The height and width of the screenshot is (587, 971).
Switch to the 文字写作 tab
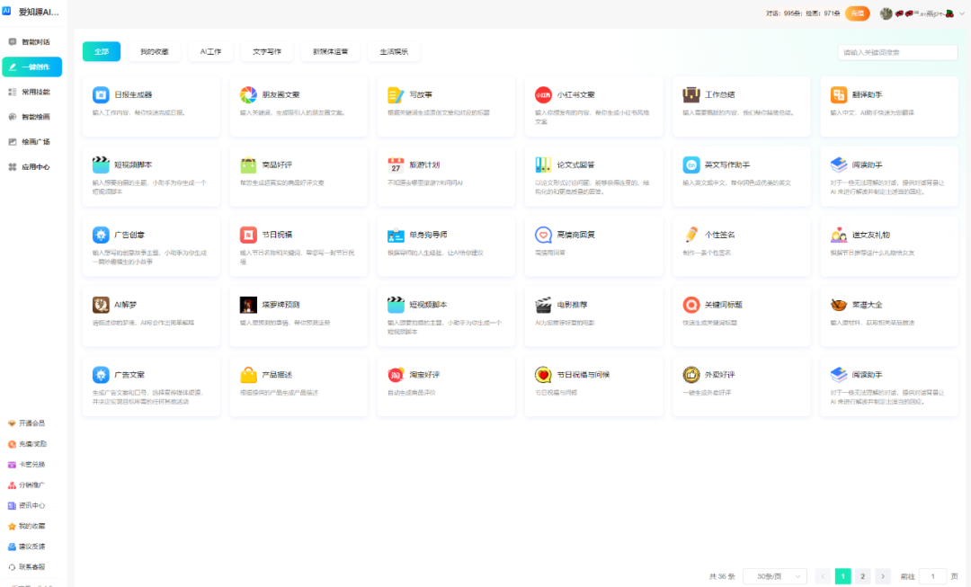pyautogui.click(x=267, y=51)
